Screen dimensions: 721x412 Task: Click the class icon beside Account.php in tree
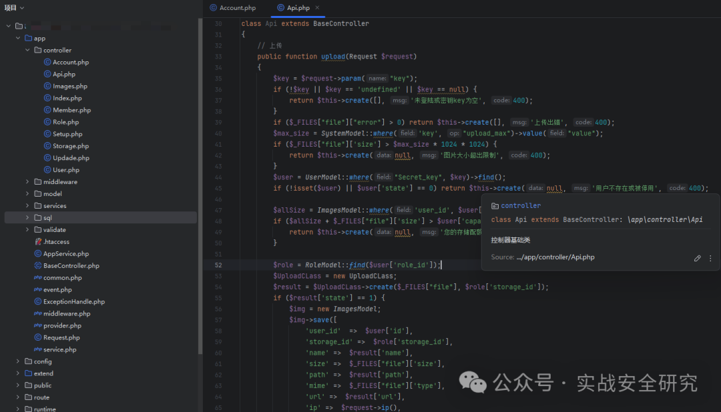[x=47, y=62]
